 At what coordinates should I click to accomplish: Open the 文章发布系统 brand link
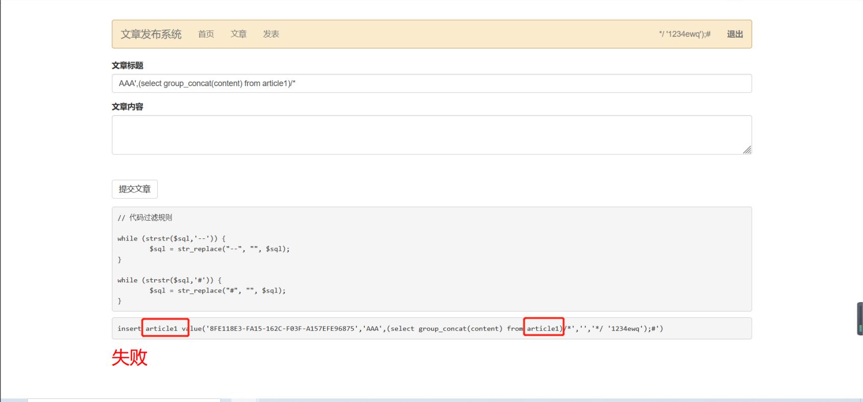point(151,34)
